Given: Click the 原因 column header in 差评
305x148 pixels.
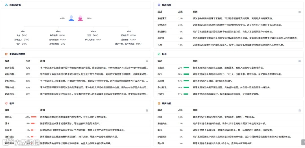Looking at the screenshot, I should tap(42, 110).
